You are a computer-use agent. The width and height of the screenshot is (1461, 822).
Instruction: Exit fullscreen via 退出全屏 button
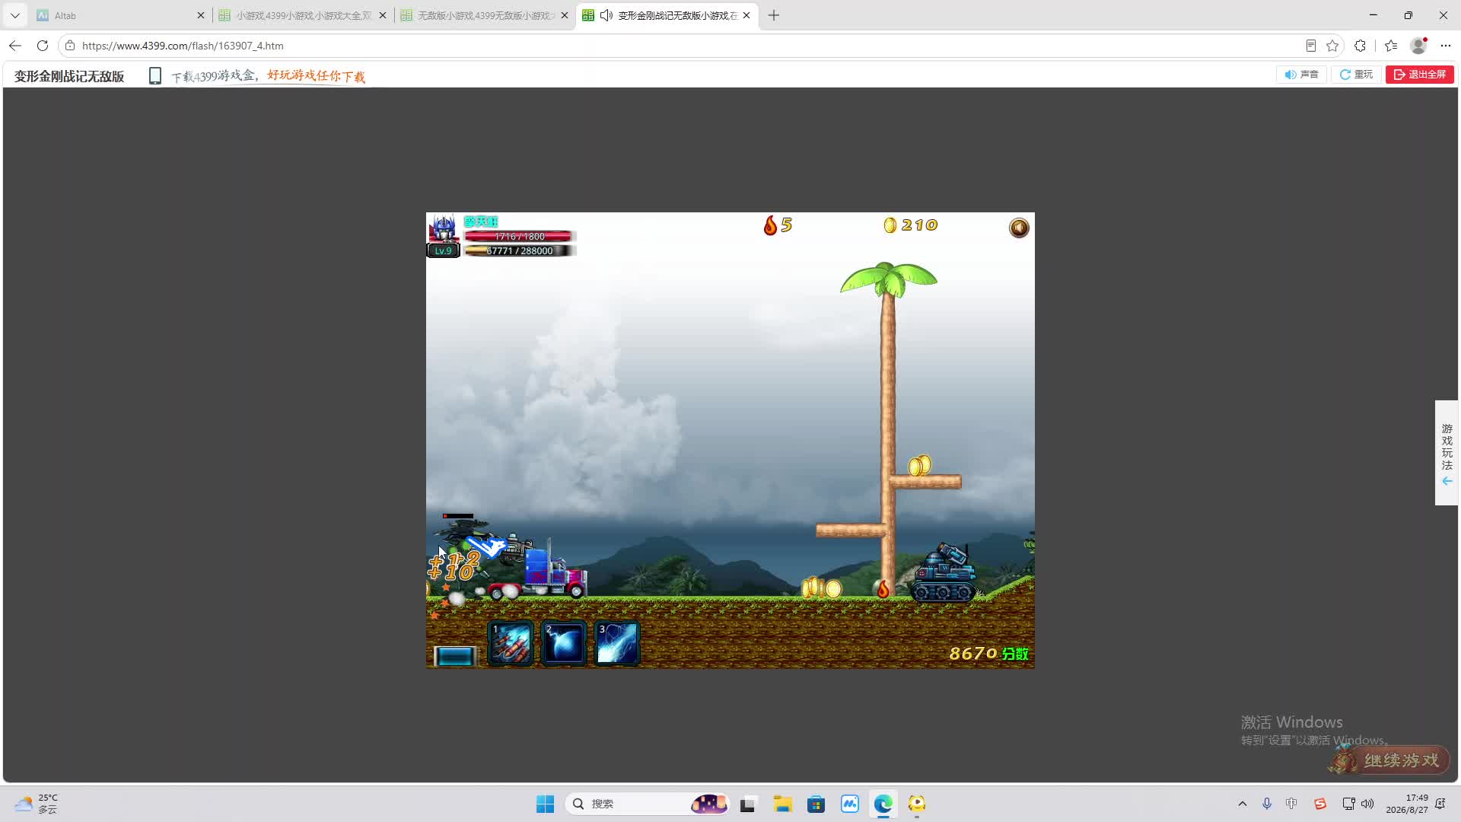(1420, 75)
